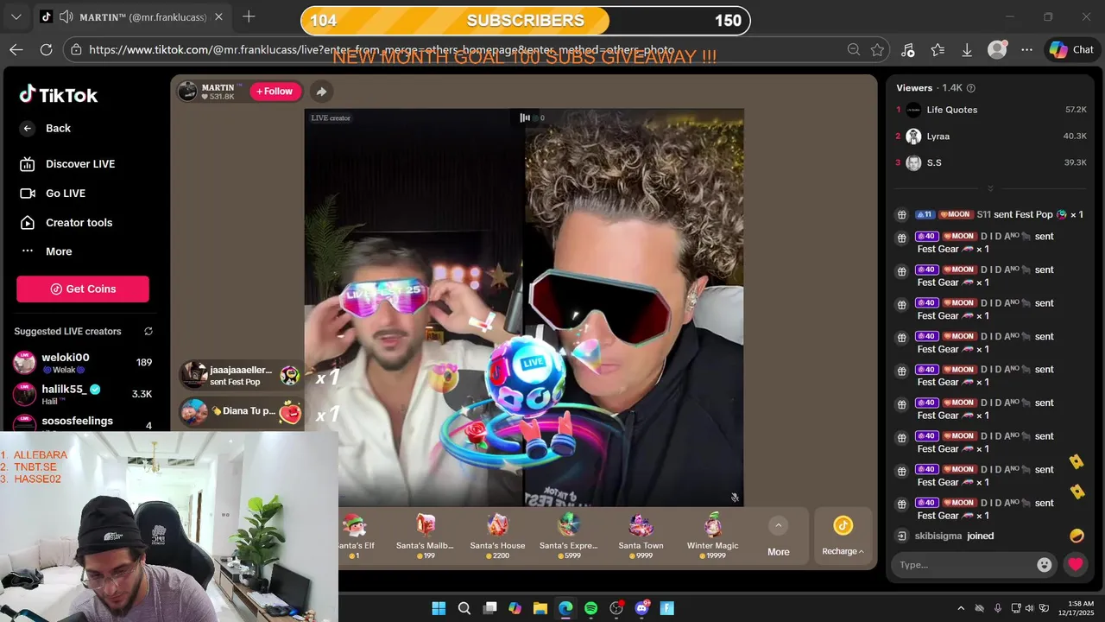
Task: Click skibisigma joined chat entry
Action: pyautogui.click(x=954, y=536)
